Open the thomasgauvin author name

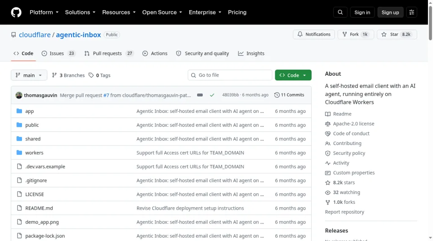point(41,95)
